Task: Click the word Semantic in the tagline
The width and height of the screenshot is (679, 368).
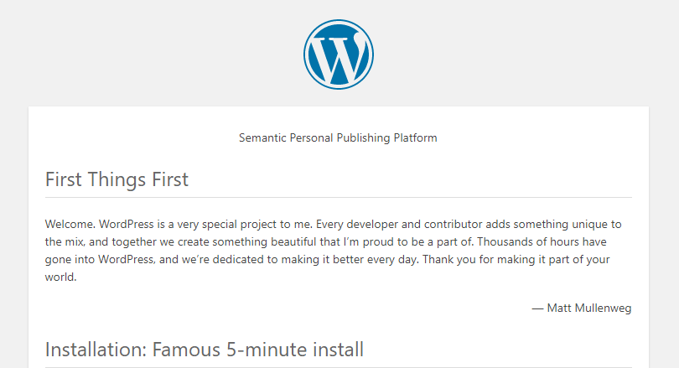Action: point(262,138)
